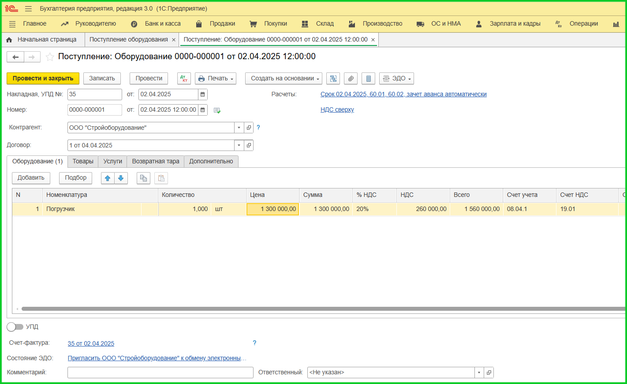
Task: Click the paperclip attachments icon
Action: 351,79
